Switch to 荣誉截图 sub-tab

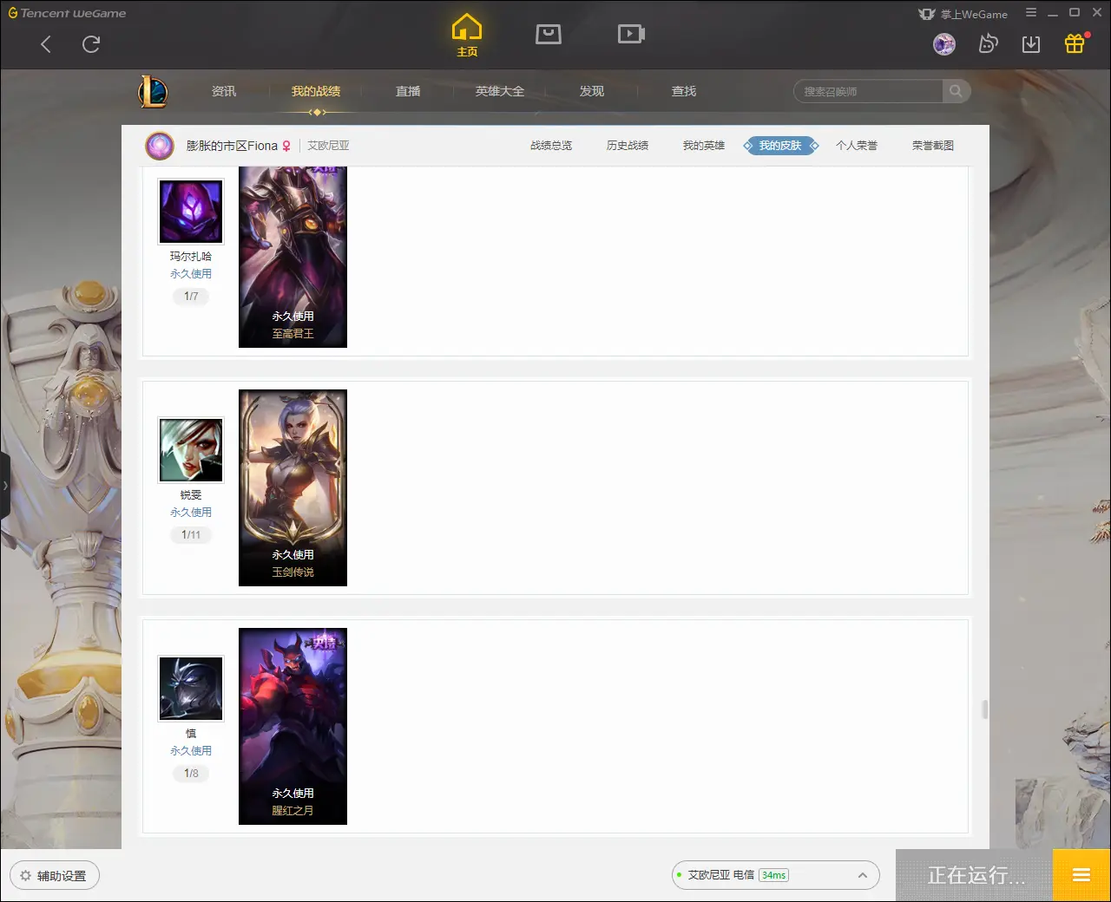point(933,146)
